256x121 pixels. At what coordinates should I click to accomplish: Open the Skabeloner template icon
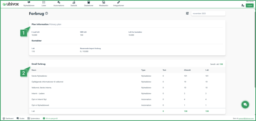89,2
